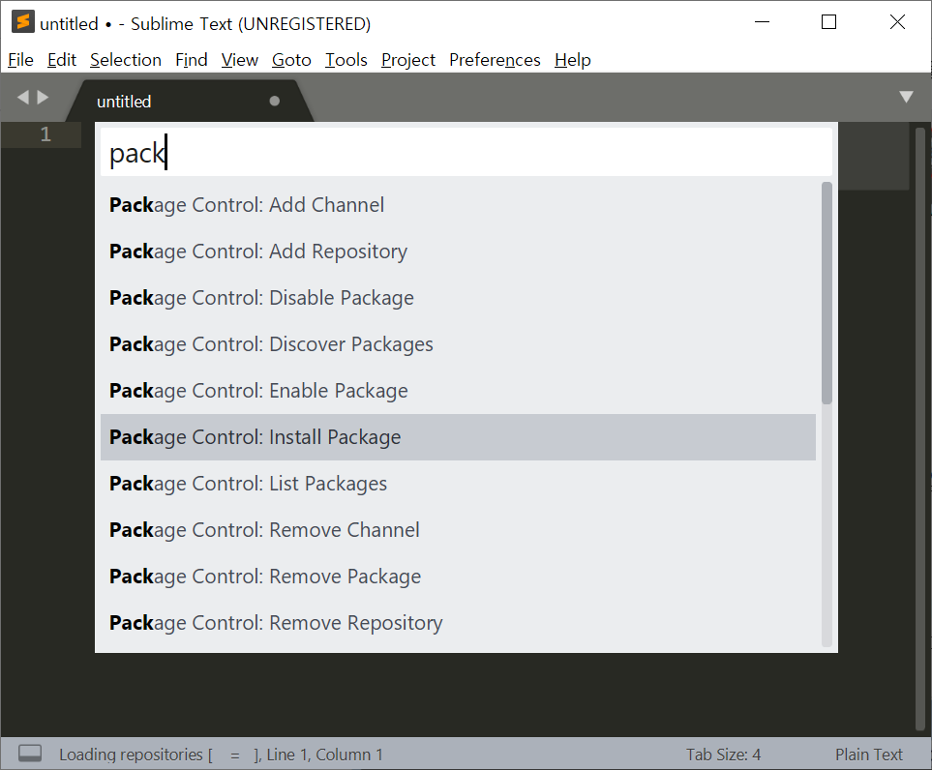Choose Package Control: Discover Packages
Image resolution: width=932 pixels, height=770 pixels.
click(x=458, y=344)
